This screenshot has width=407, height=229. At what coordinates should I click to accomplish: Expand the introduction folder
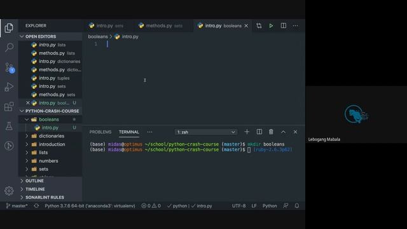27,144
